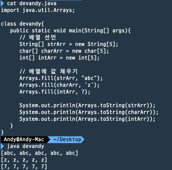The width and height of the screenshot is (172, 170).
Task: Click the Arrays.fill(strArr, "abc") line
Action: tap(61, 78)
